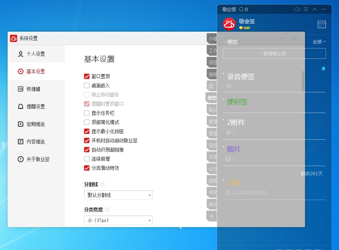This screenshot has height=250, width=339.
Task: Open 提醒设置 via its bell icon
Action: click(21, 106)
